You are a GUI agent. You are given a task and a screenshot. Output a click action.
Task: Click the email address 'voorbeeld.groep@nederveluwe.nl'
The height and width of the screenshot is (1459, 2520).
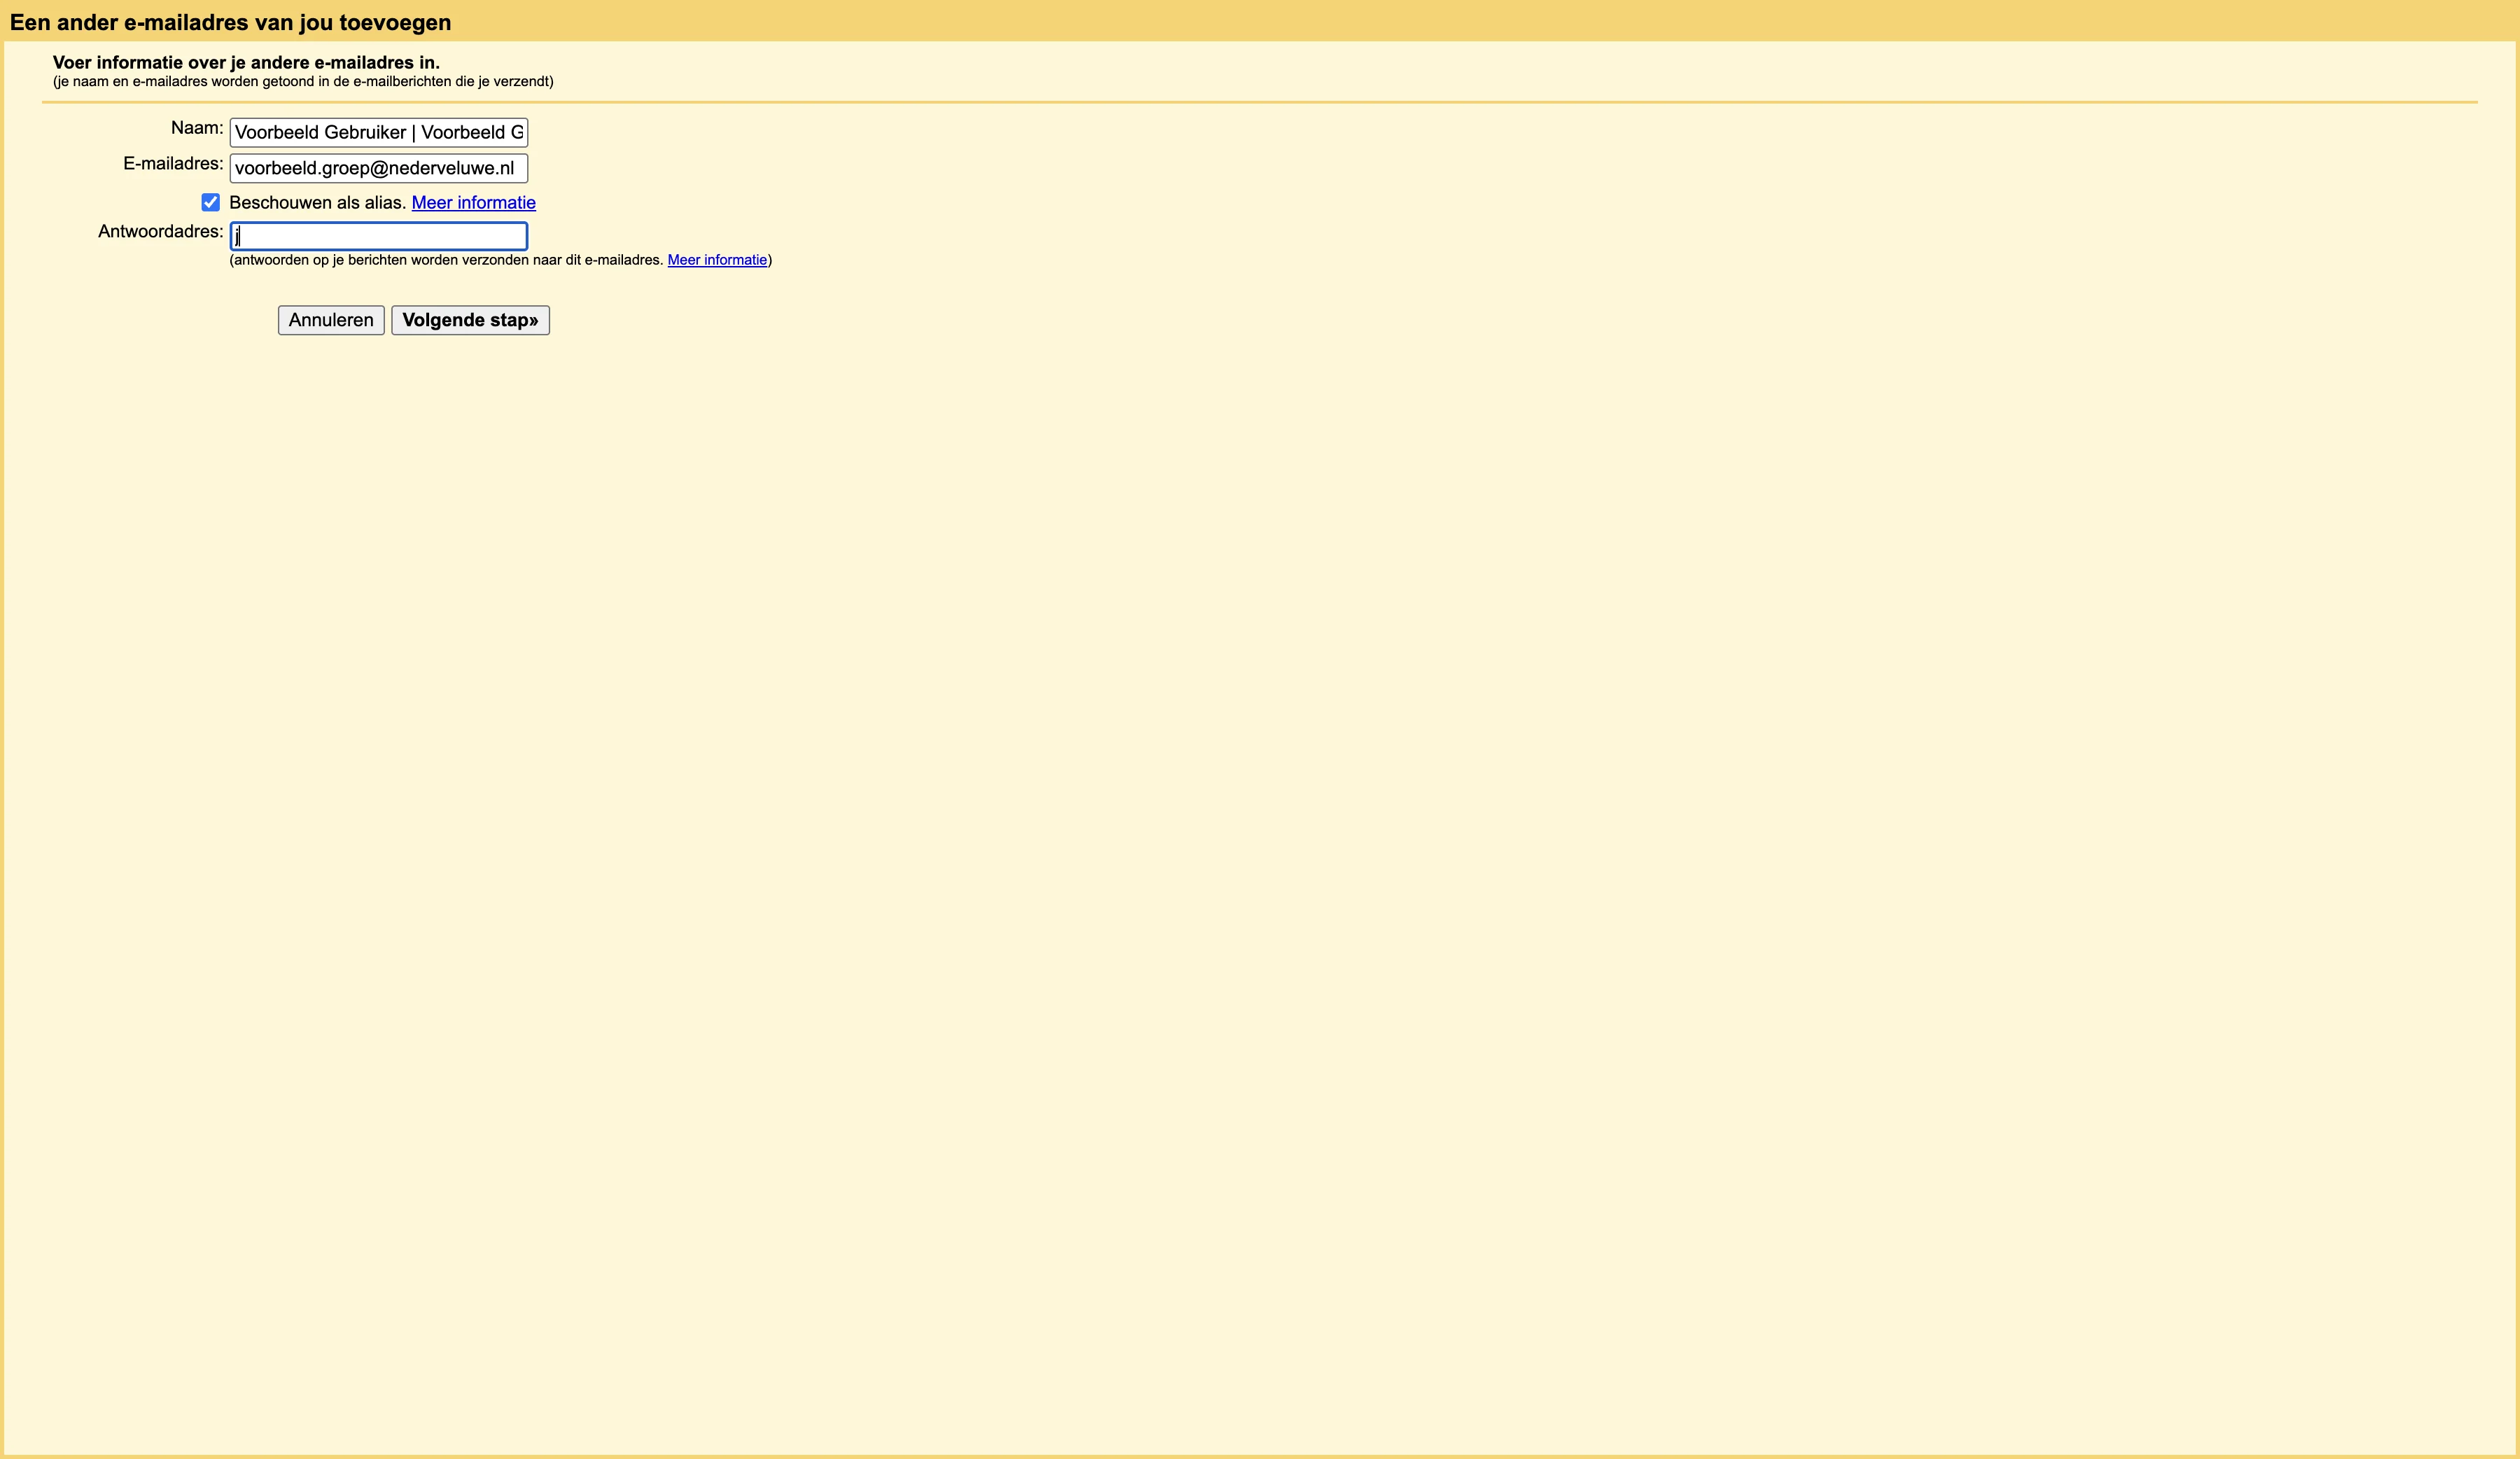coord(377,168)
